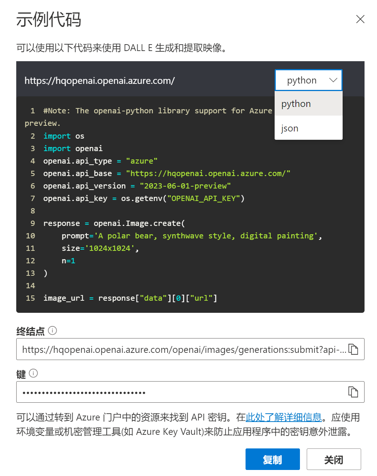Image resolution: width=377 pixels, height=476 pixels.
Task: Open the python language combo box
Action: pyautogui.click(x=308, y=80)
